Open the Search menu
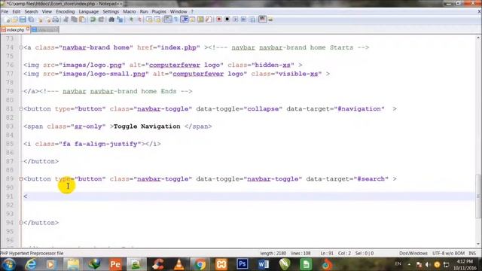The width and height of the screenshot is (482, 271). 31,12
